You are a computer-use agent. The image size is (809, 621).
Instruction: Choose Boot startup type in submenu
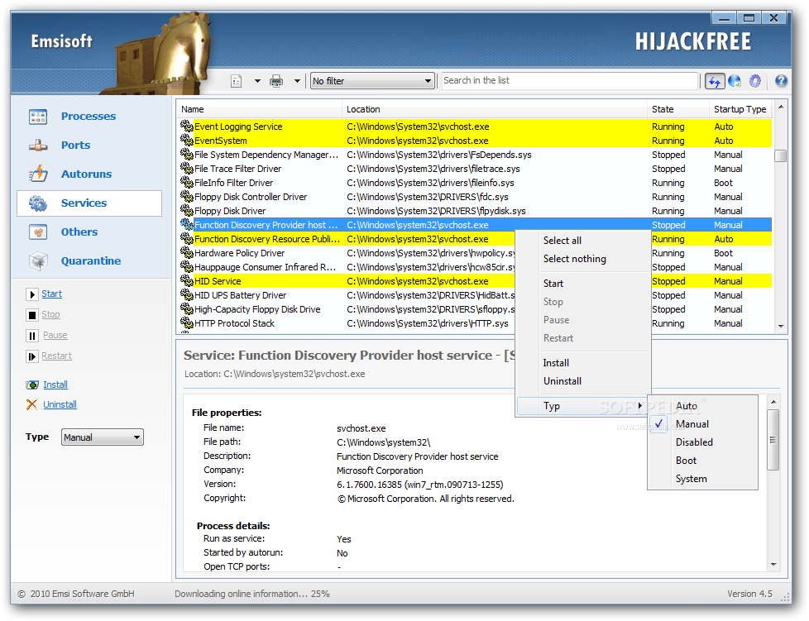click(703, 460)
